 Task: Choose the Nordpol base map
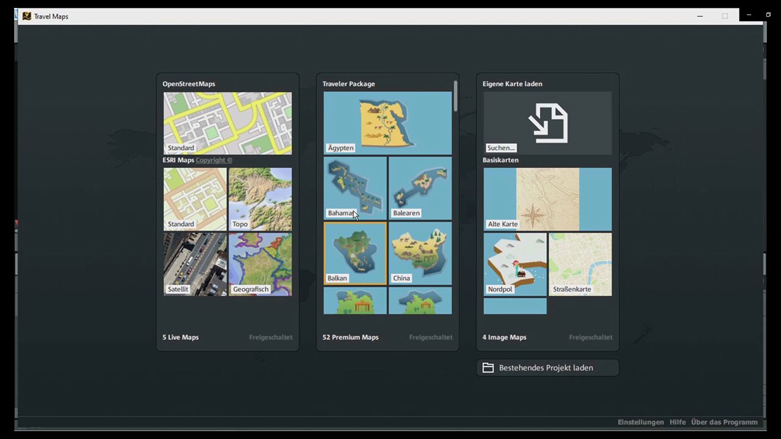[514, 264]
